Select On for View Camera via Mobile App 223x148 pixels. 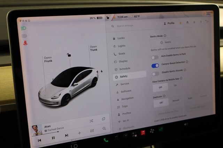tap(175, 86)
